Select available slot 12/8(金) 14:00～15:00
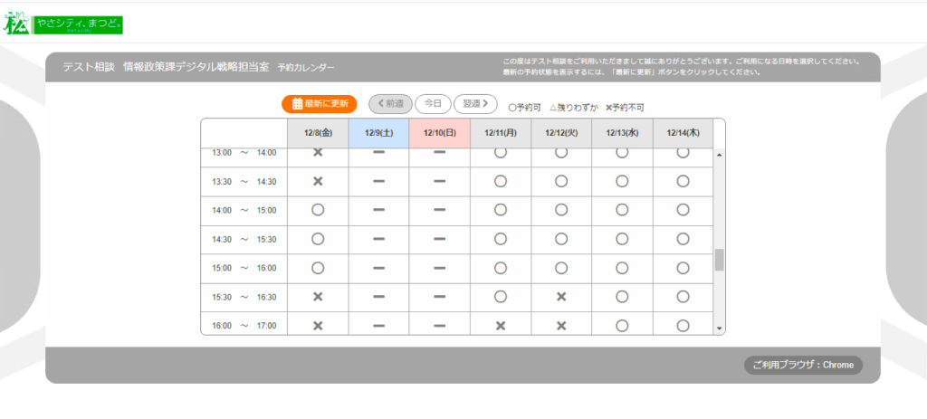 (318, 210)
